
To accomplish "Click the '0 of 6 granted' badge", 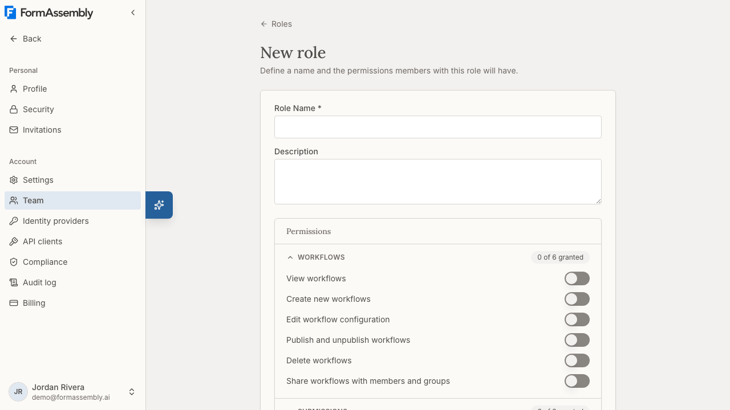I will 560,257.
